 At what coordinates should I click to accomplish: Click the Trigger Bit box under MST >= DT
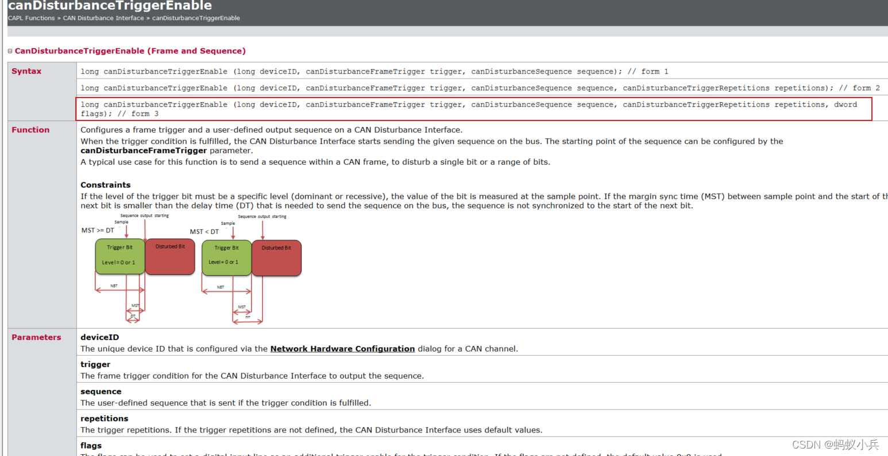(x=120, y=256)
